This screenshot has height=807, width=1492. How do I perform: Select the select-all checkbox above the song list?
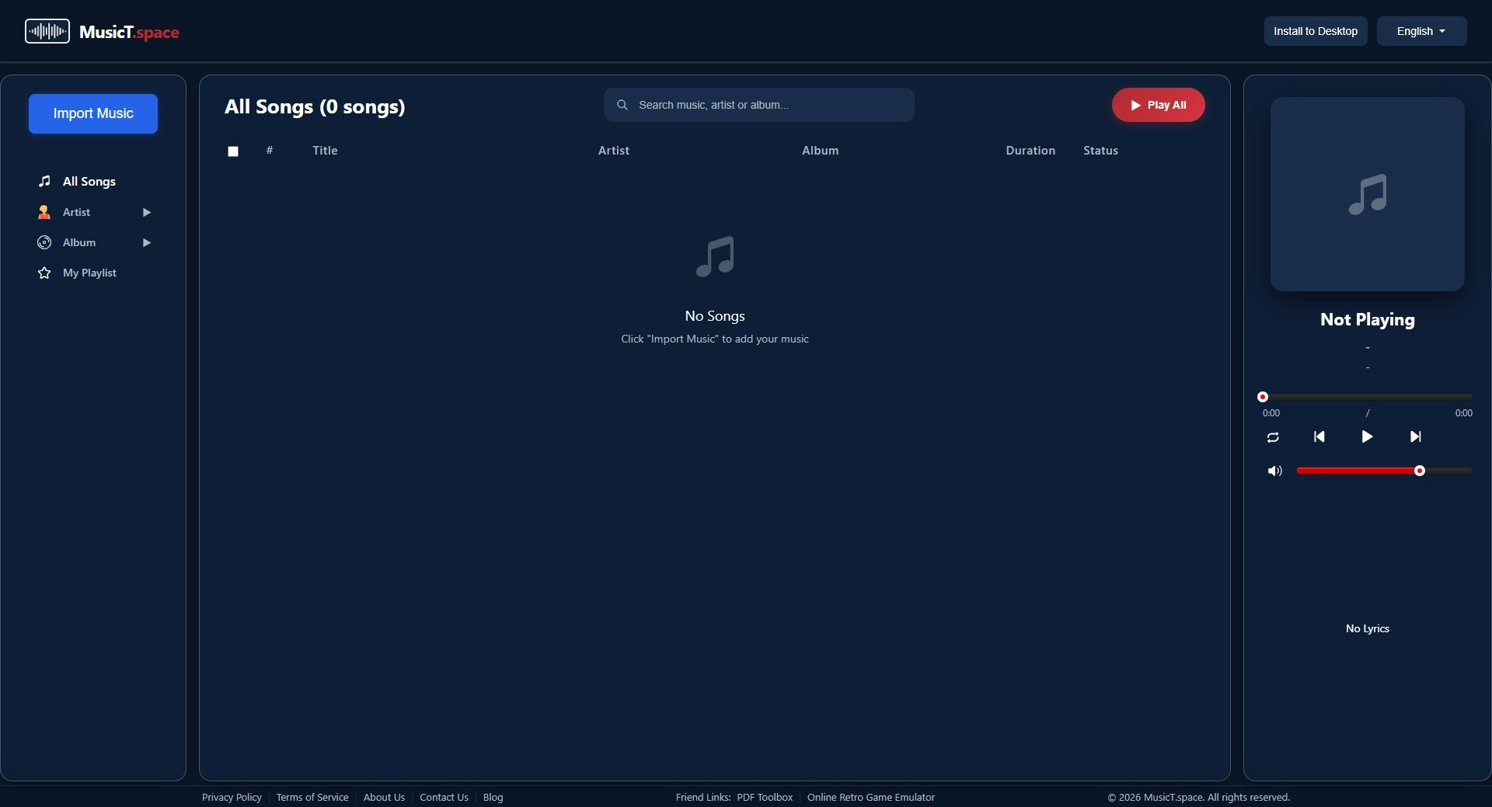pos(232,151)
